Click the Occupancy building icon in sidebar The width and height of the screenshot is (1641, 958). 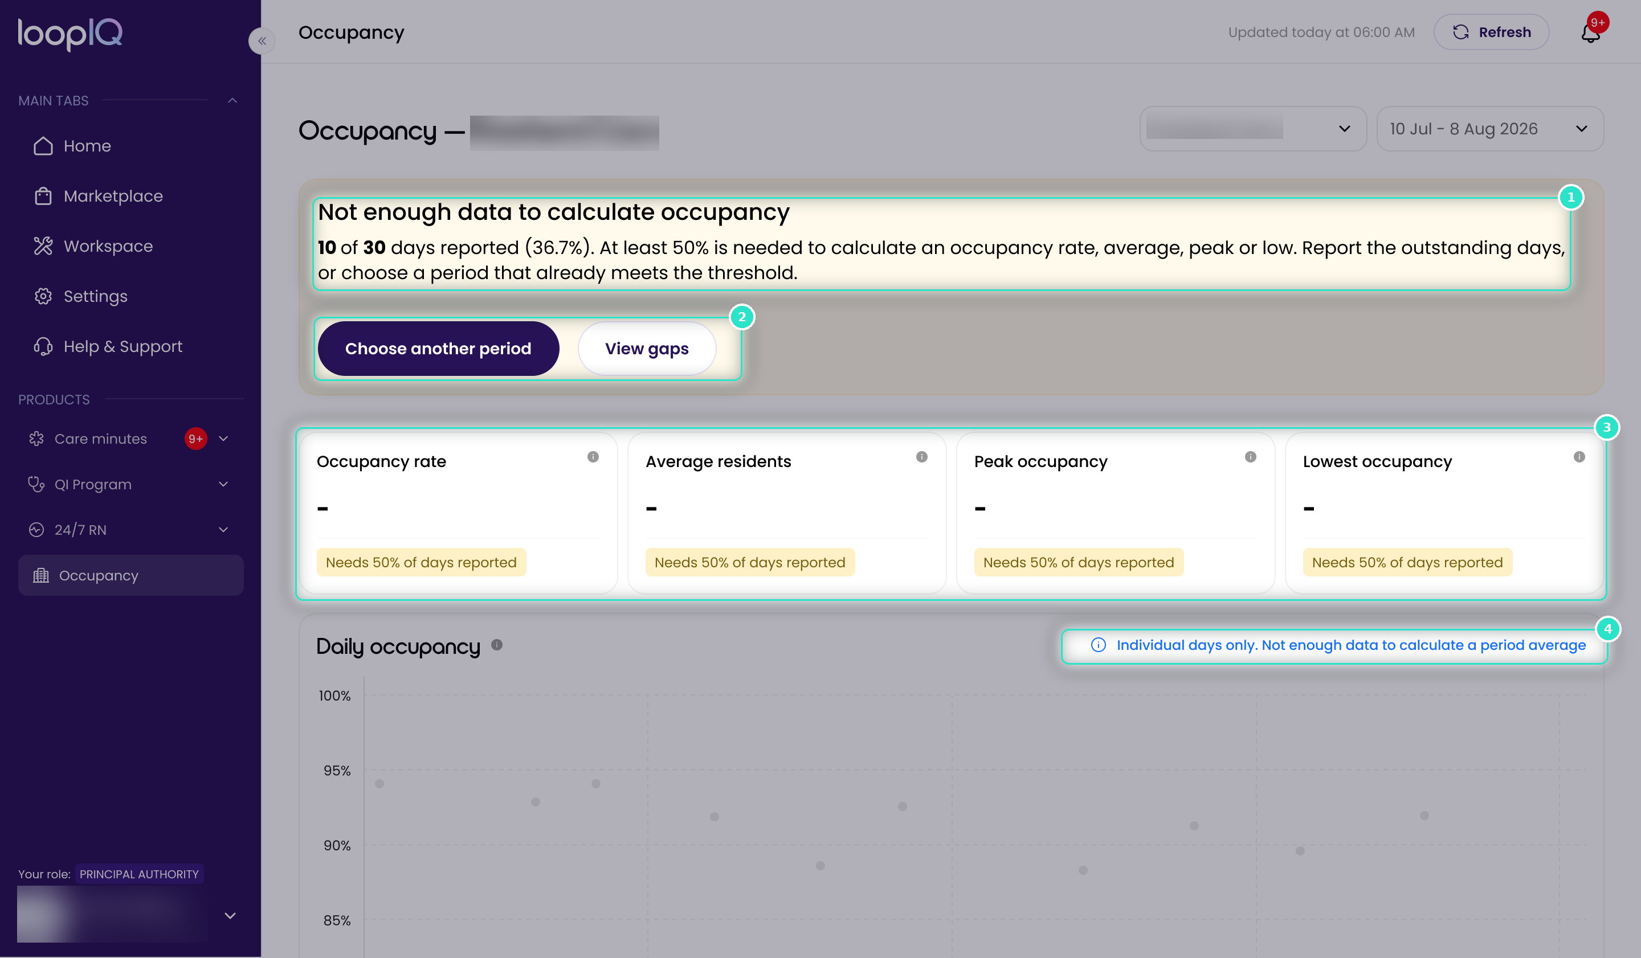point(41,575)
